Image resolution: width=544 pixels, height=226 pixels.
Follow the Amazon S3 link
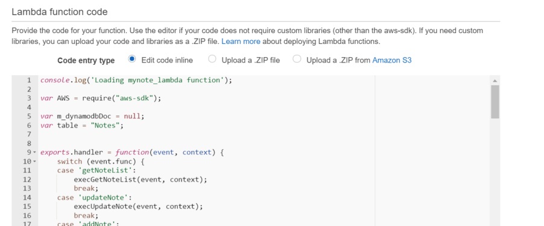click(391, 60)
